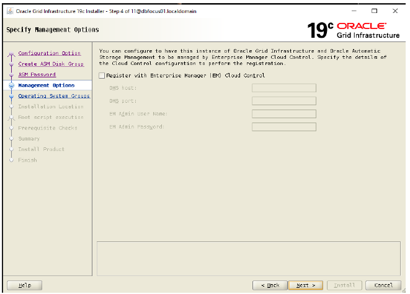Screen dimensions: 410x294
Task: Enable Register with Enterprise Manager Cloud Control checkbox
Action: (102, 76)
